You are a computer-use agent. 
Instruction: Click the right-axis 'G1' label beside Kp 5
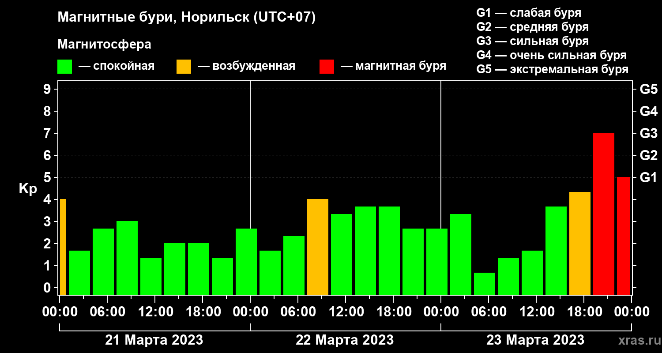(649, 177)
